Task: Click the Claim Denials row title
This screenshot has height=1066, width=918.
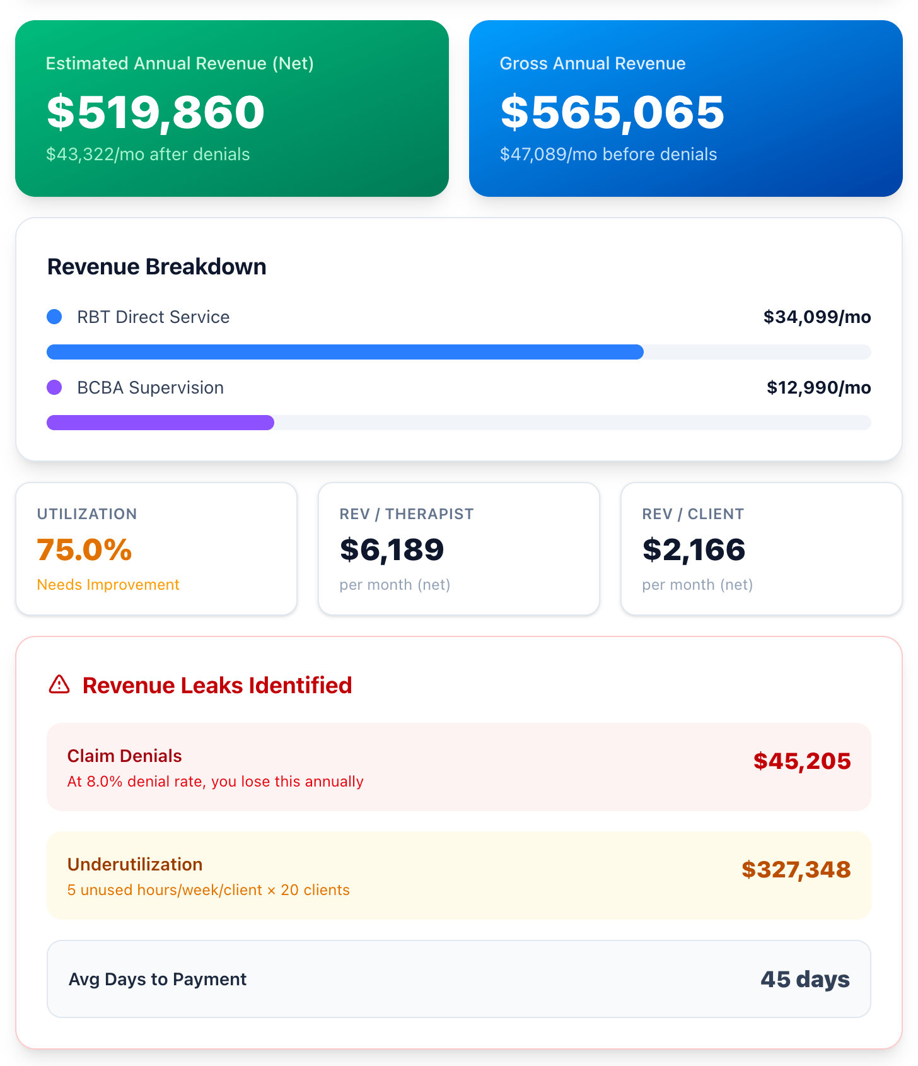Action: click(x=125, y=756)
